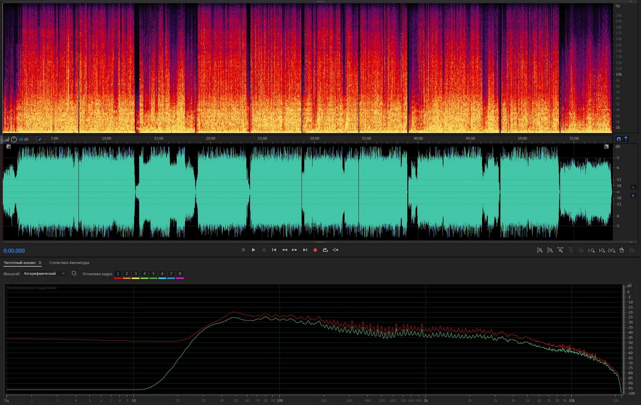The height and width of the screenshot is (405, 641).
Task: Adjust the +0 dB volume knob
Action: pos(14,139)
